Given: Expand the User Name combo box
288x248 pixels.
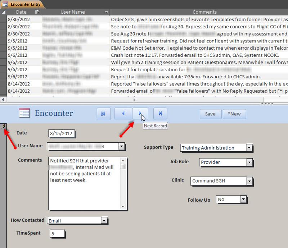Looking at the screenshot, I should coord(121,147).
